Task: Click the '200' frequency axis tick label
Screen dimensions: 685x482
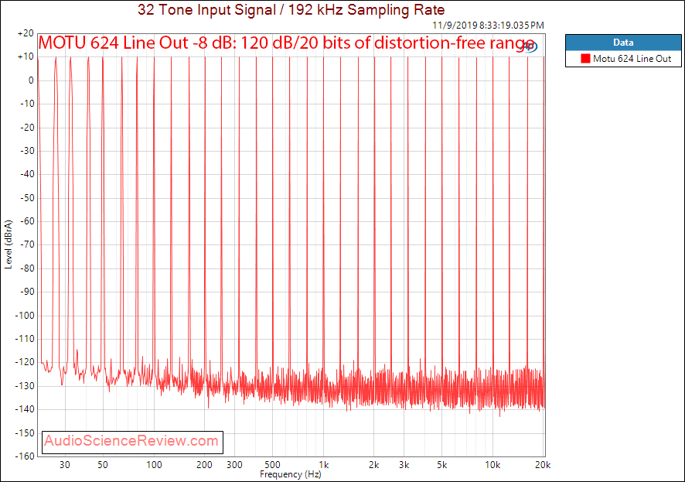Action: [204, 464]
